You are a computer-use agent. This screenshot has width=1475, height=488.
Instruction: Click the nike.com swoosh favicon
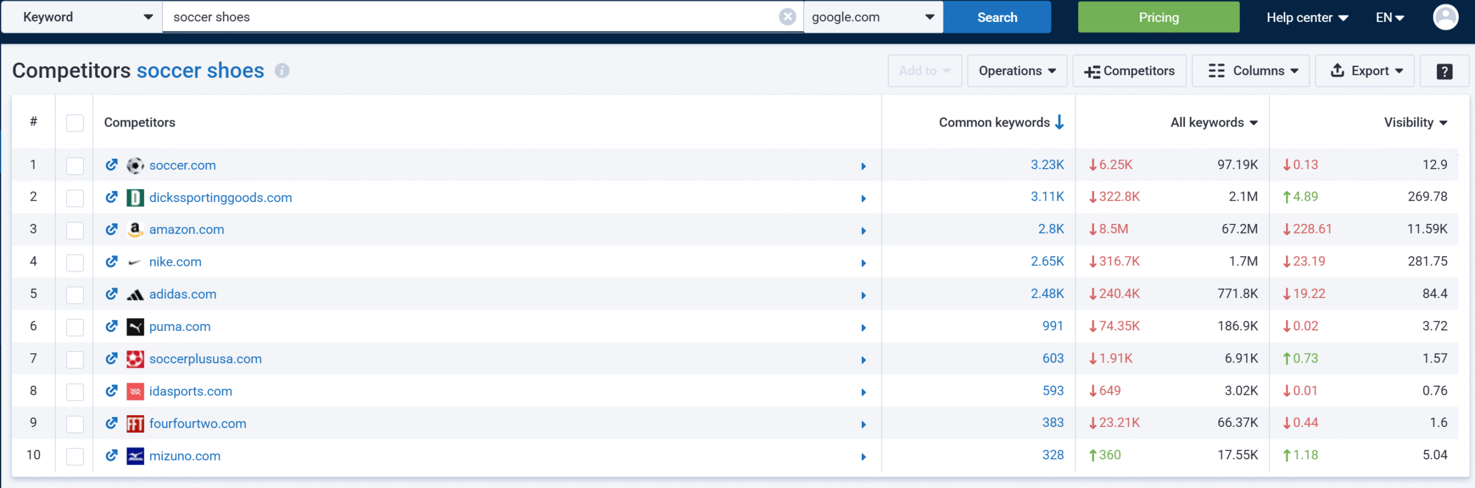coord(135,262)
